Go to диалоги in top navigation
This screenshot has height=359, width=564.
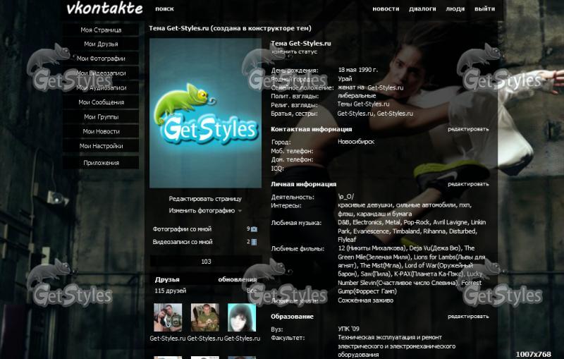click(x=422, y=8)
